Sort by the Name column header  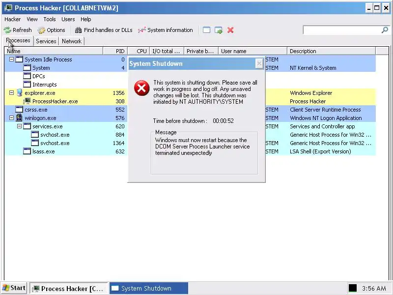[54, 51]
